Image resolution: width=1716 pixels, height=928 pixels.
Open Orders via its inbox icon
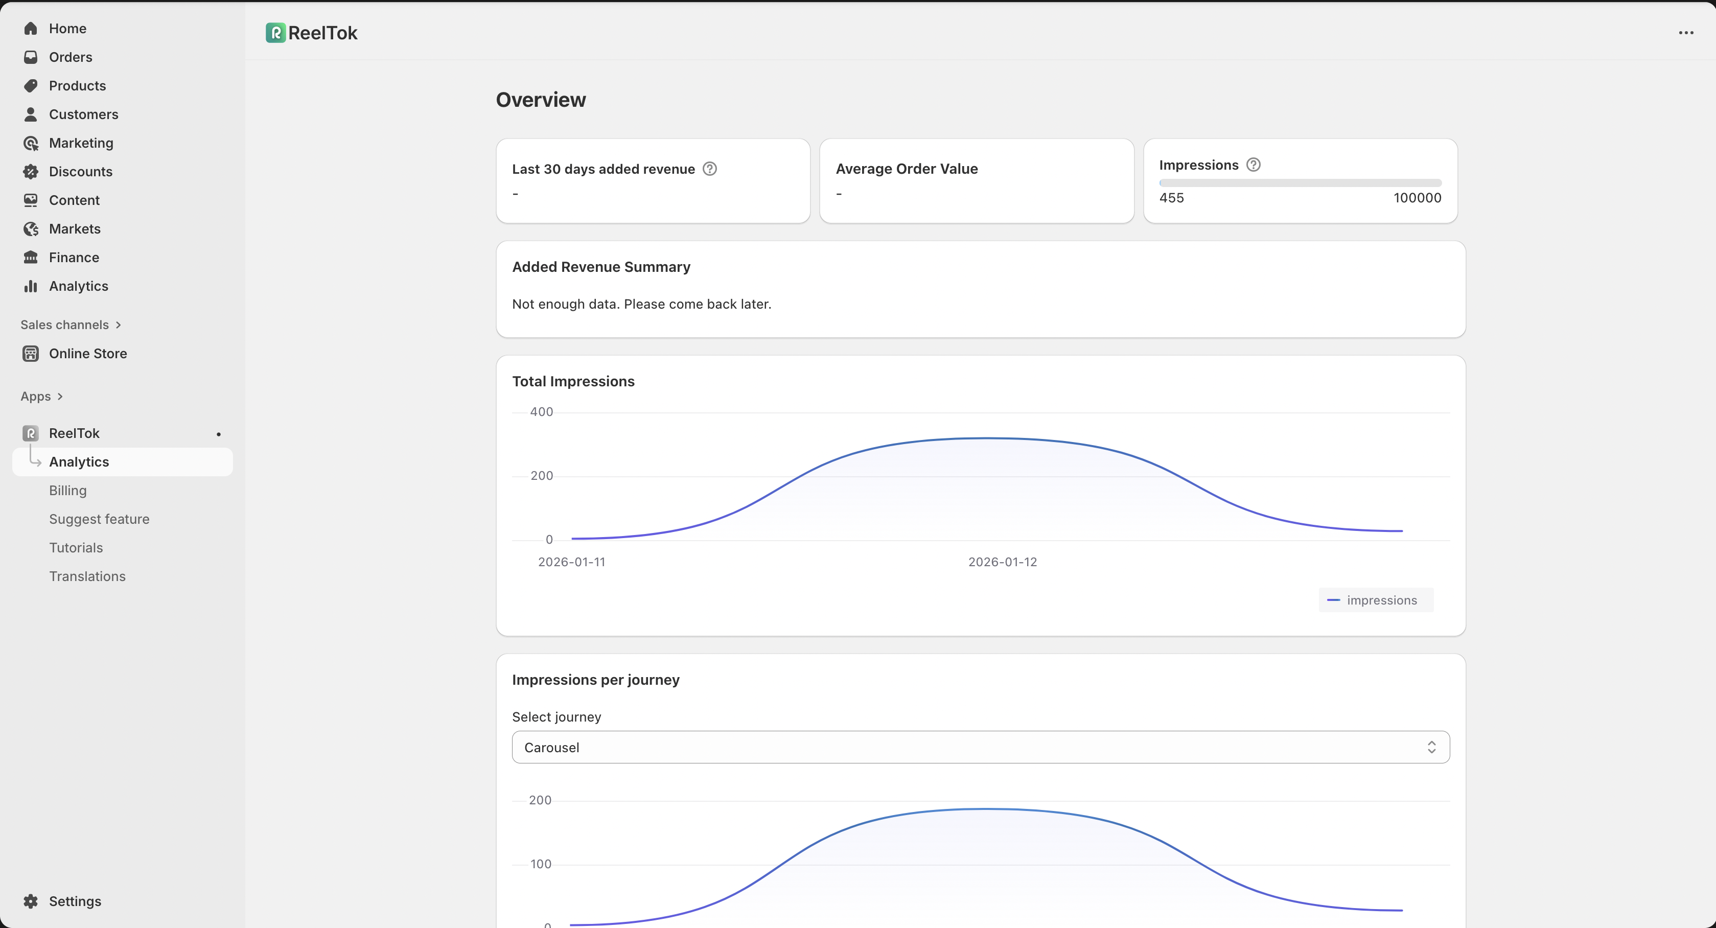tap(31, 57)
